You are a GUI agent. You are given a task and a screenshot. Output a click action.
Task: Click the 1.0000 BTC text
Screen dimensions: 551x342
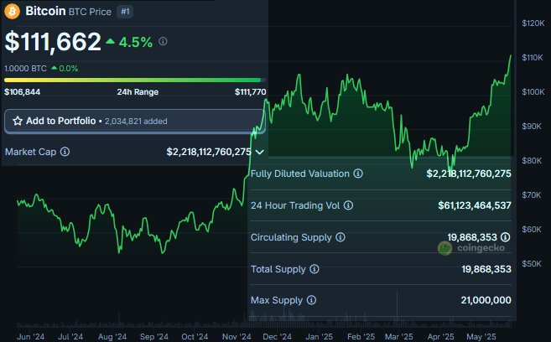pyautogui.click(x=25, y=69)
